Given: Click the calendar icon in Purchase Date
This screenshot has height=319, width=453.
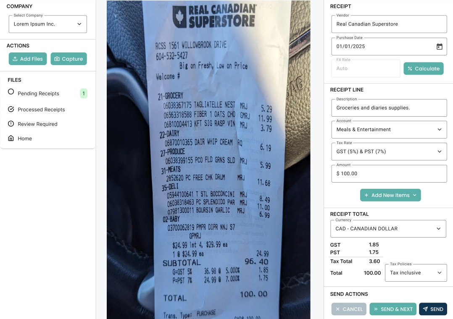Looking at the screenshot, I should tap(439, 47).
